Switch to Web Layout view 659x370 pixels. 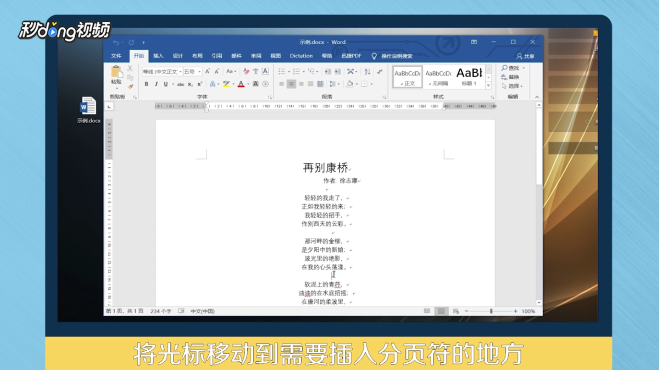point(455,311)
